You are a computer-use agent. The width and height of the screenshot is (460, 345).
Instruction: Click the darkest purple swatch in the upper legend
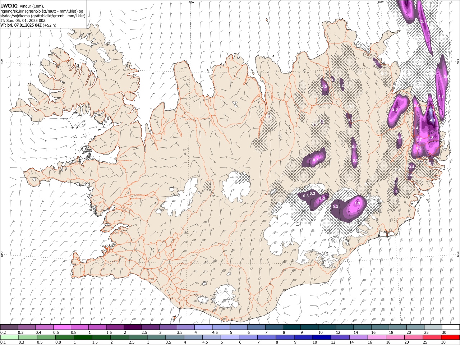coord(133,327)
